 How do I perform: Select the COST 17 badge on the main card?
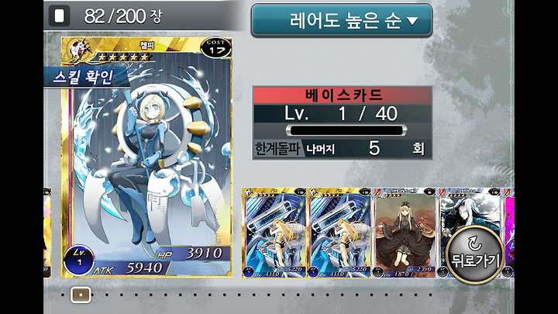215,47
